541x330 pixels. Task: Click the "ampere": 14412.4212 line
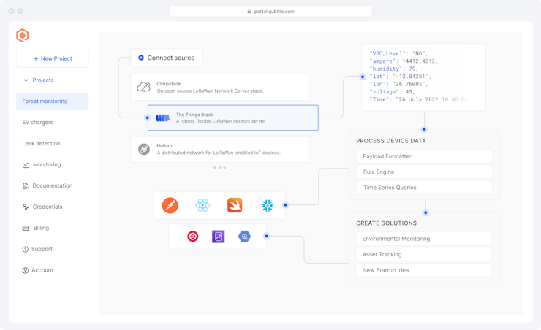[404, 61]
